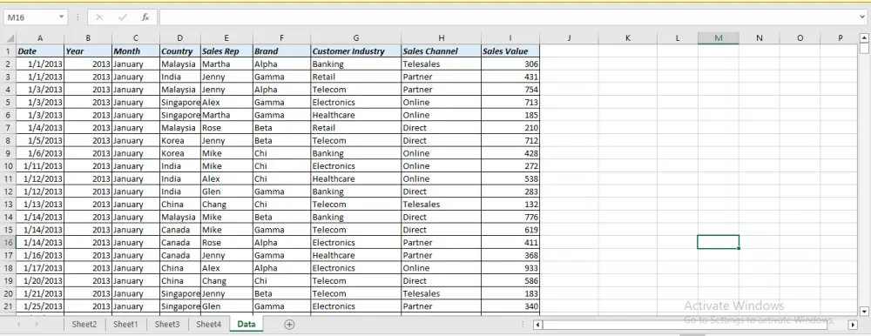
Task: Click Rose in row 7
Action: [226, 128]
